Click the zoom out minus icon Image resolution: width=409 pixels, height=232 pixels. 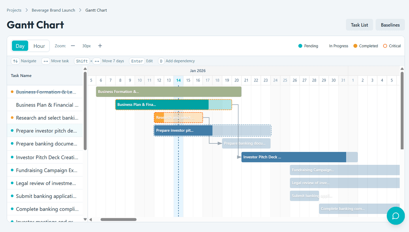click(x=73, y=46)
